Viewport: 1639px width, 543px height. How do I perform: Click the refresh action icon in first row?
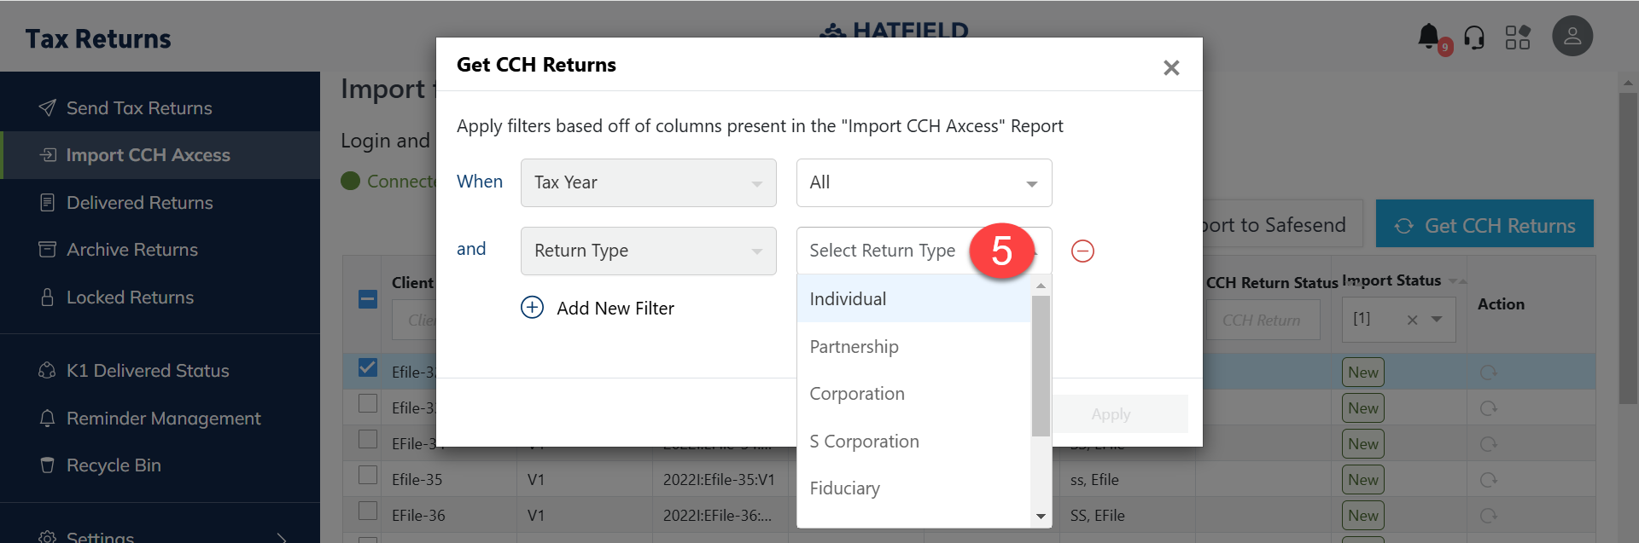coord(1488,373)
